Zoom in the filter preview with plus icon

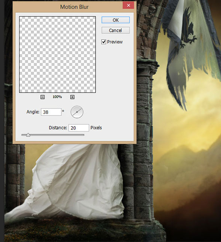(x=72, y=97)
